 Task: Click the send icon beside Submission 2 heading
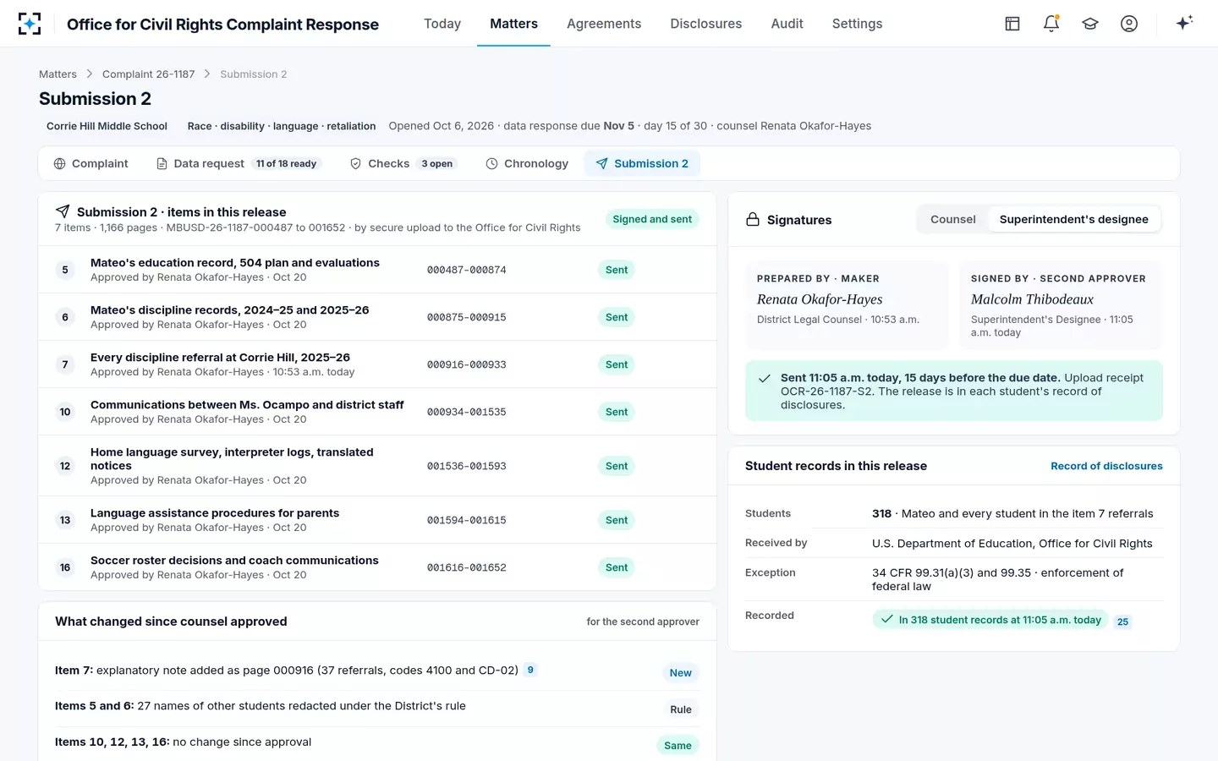coord(63,211)
